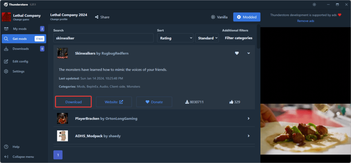Toggle the light/dark theme sun icon
The width and height of the screenshot is (351, 163).
(315, 4)
